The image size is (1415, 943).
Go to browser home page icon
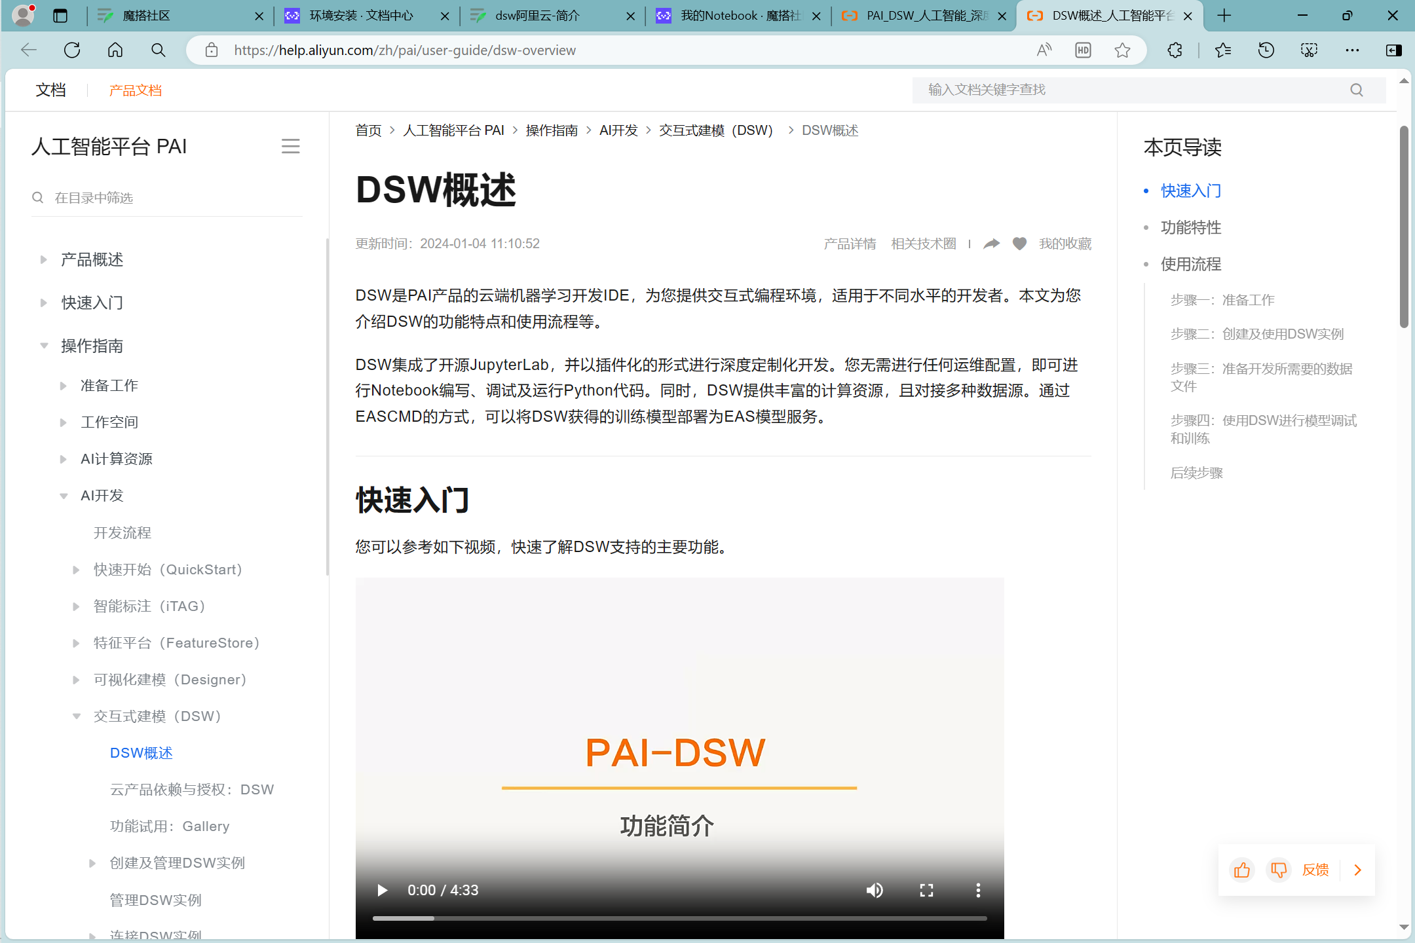click(115, 50)
